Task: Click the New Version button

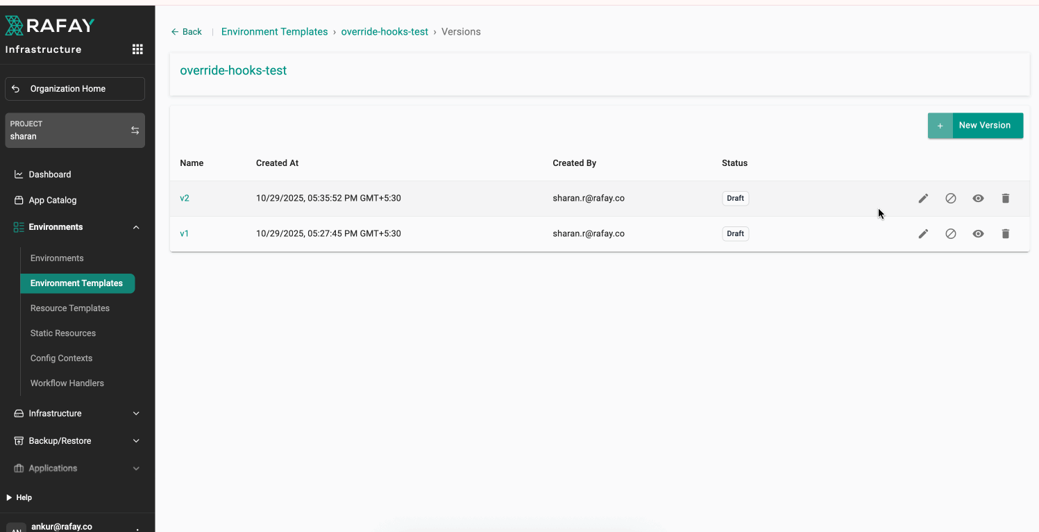Action: click(975, 126)
